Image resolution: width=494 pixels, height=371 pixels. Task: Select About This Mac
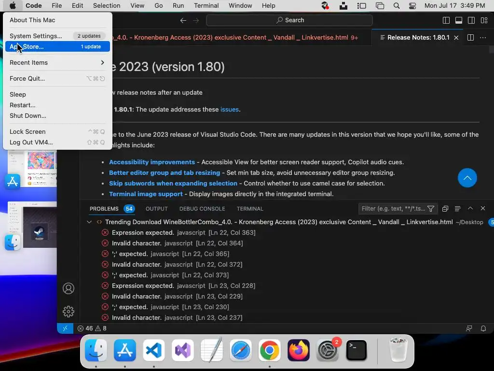point(57,20)
